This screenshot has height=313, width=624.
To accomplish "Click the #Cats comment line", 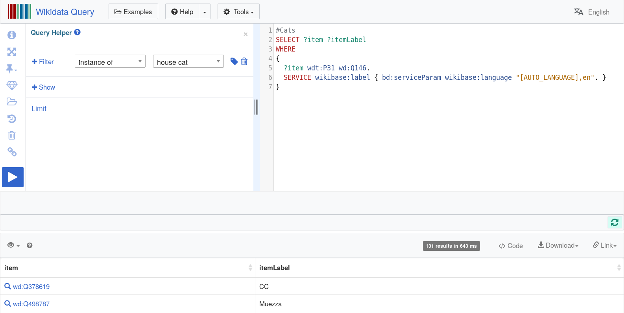I will (x=285, y=30).
